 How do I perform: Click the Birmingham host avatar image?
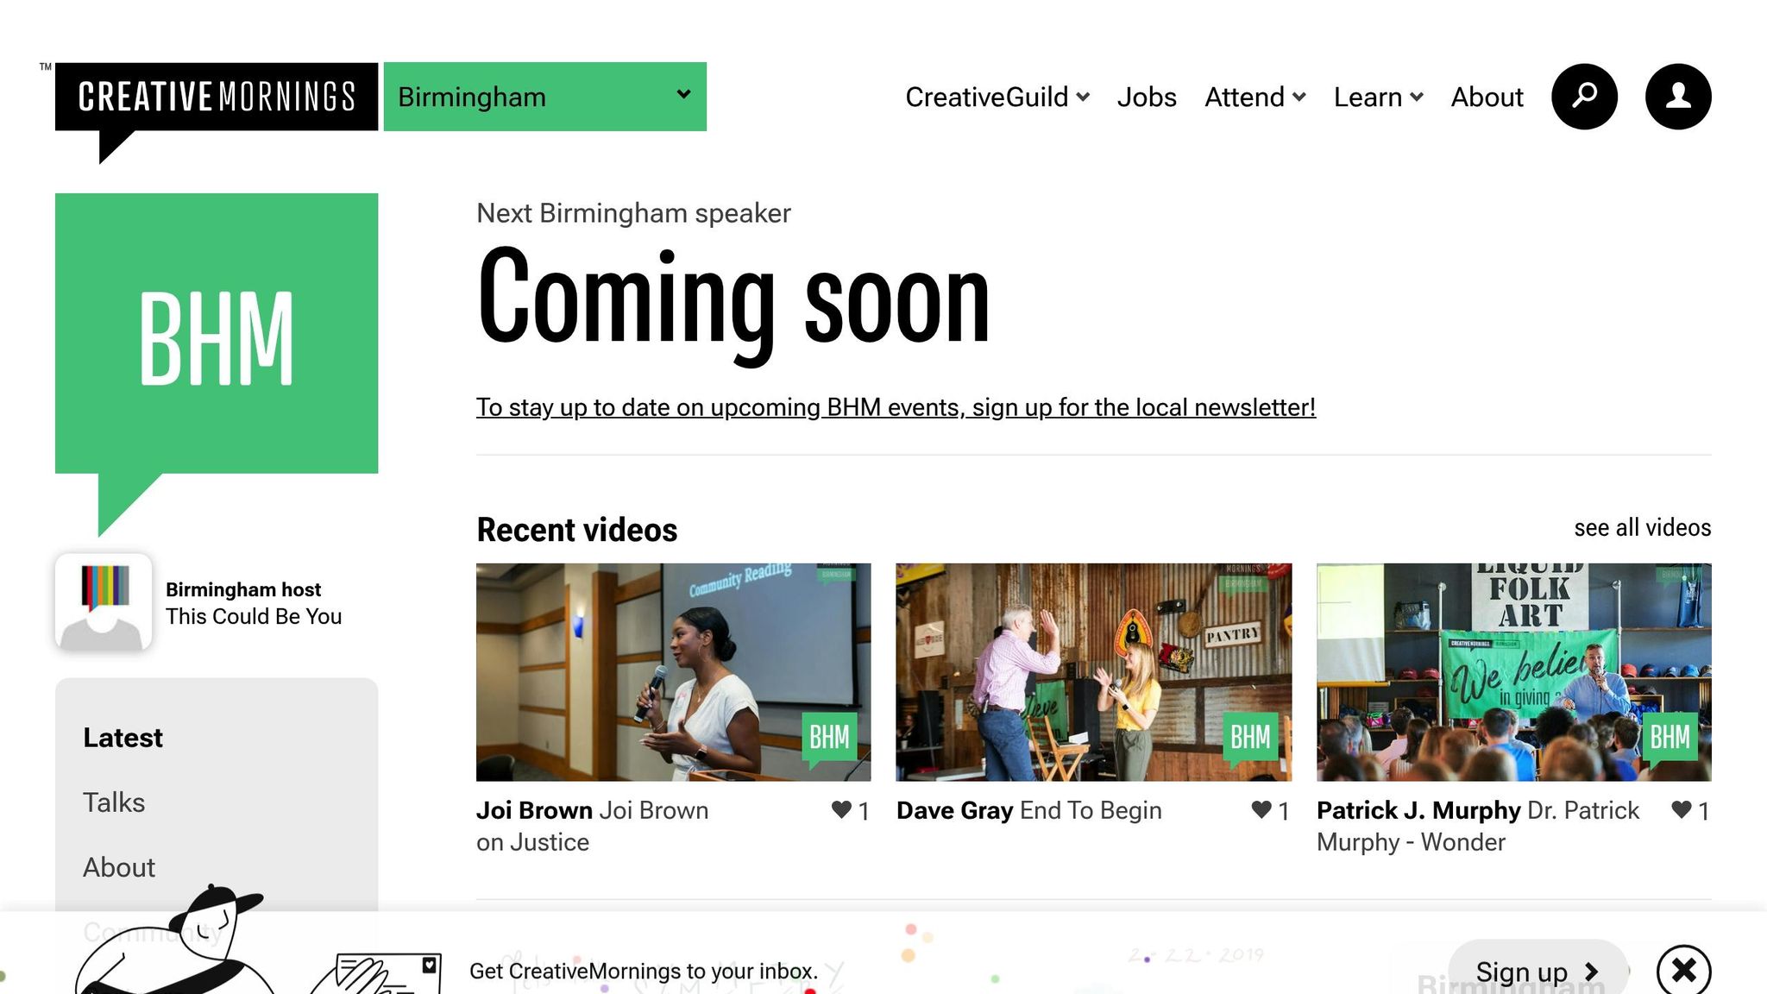tap(104, 602)
